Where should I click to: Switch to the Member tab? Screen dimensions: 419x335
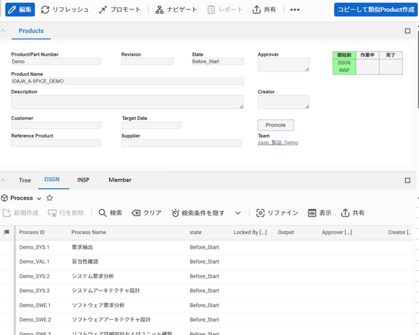tap(120, 180)
